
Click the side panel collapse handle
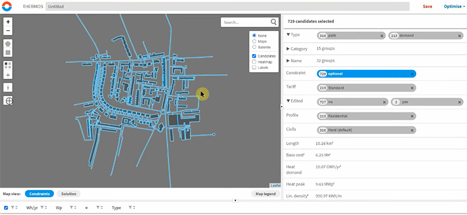tap(282, 107)
